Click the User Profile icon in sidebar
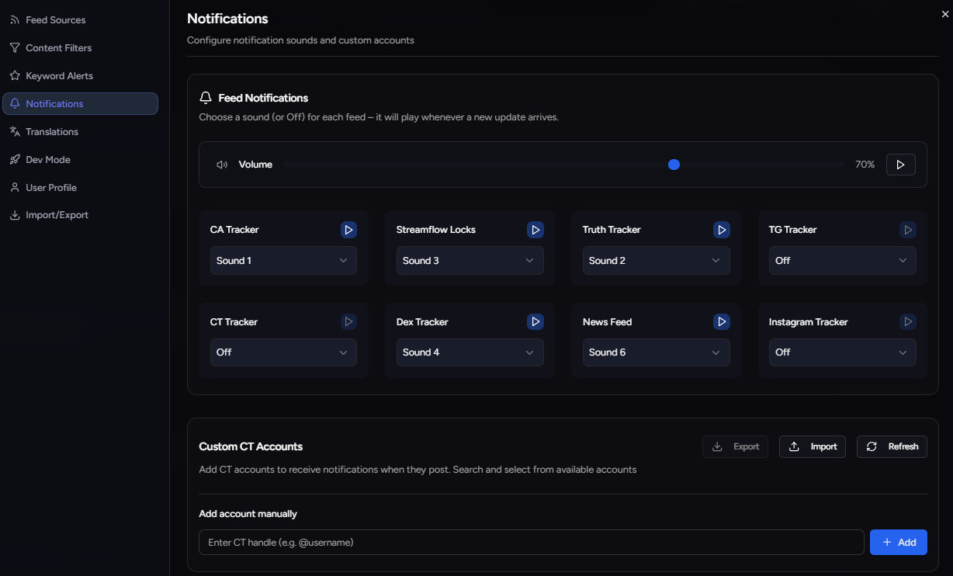 (15, 187)
